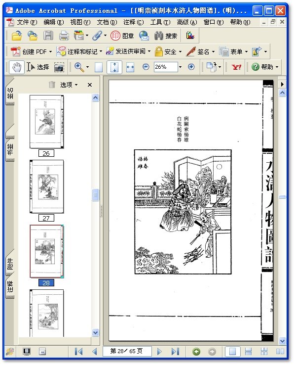
Task: Select page 27 thumbnail
Action: coord(47,186)
